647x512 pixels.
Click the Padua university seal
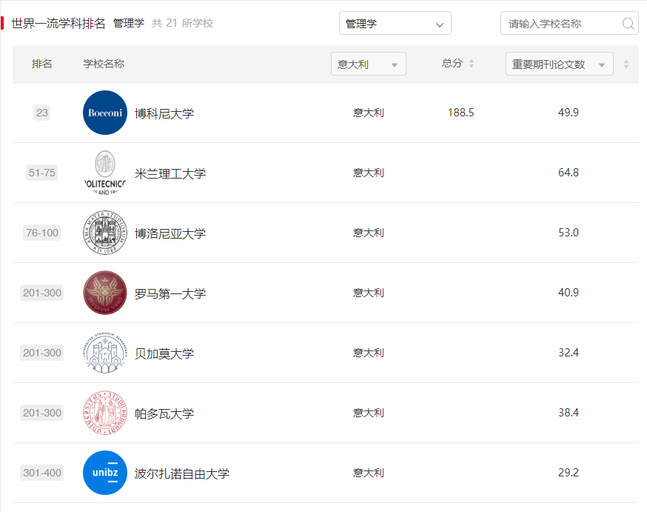[x=105, y=413]
